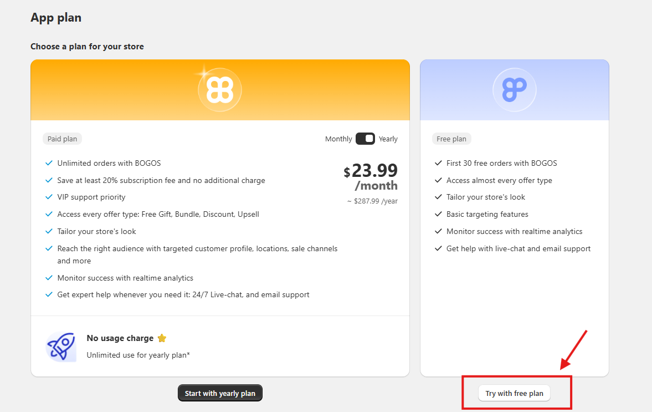Click free plan checkmark for Tailor your store's look

[438, 197]
